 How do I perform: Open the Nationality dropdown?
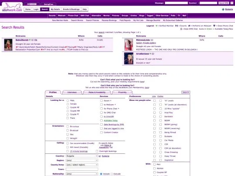point(82,174)
